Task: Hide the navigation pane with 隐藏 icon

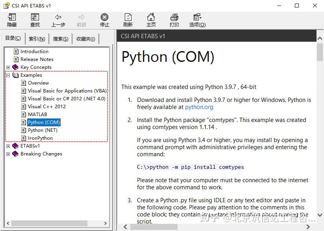Action: (11, 20)
